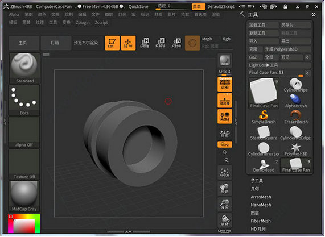
Task: Select the DemoHead tool
Action: pyautogui.click(x=264, y=165)
